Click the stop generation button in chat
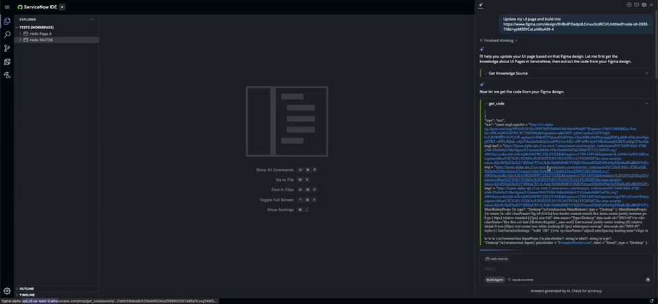 [x=648, y=280]
